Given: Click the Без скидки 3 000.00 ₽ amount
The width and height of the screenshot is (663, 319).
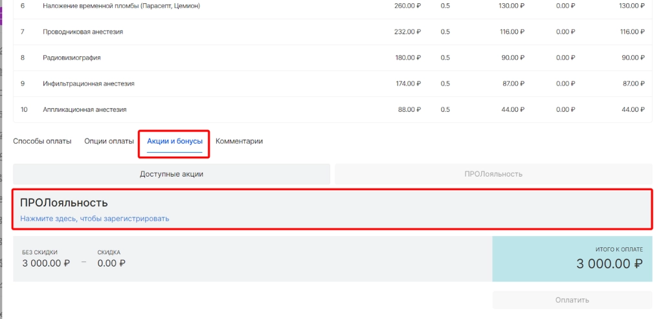Looking at the screenshot, I should 45,263.
